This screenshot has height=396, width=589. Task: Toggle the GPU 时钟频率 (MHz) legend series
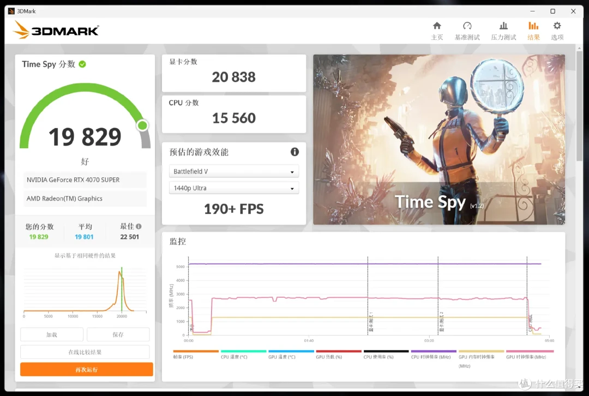point(529,355)
